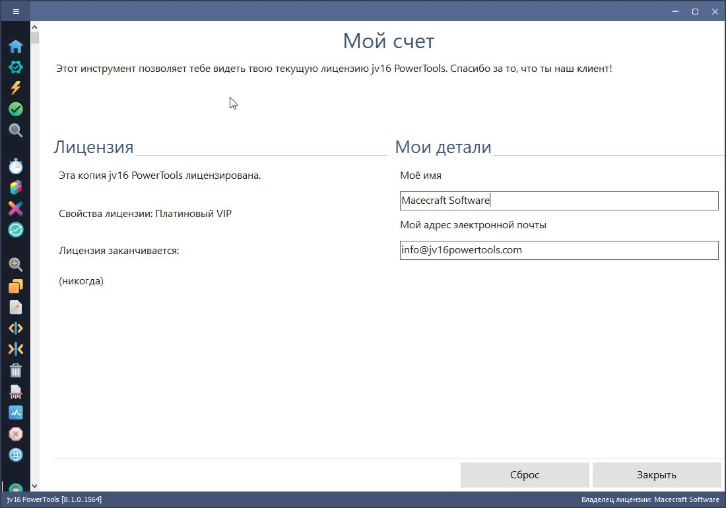
Task: Open the user avatar account icon
Action: coord(16,487)
